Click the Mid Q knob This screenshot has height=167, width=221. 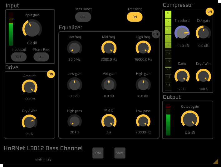[x=109, y=121]
